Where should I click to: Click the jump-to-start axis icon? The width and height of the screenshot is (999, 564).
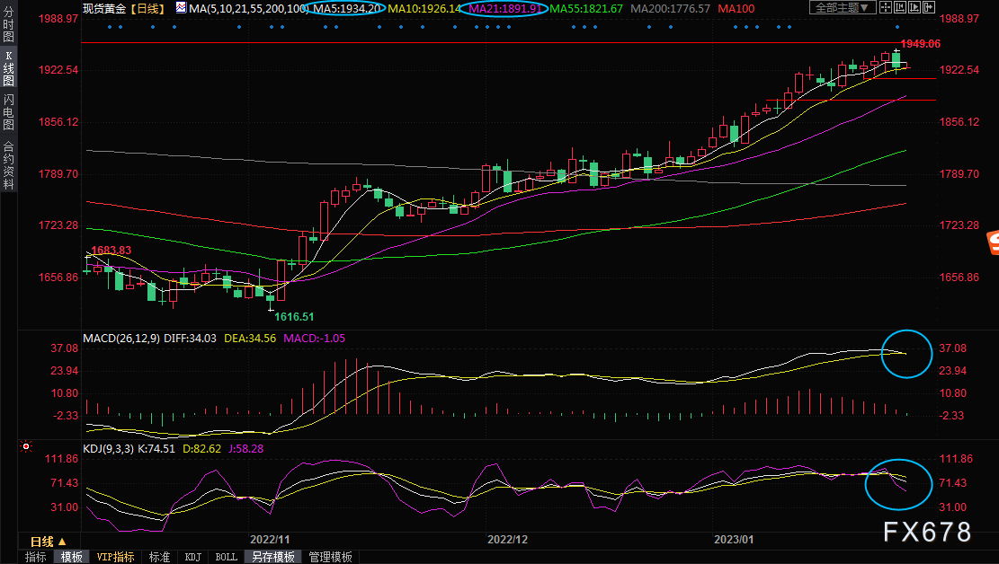click(x=899, y=8)
